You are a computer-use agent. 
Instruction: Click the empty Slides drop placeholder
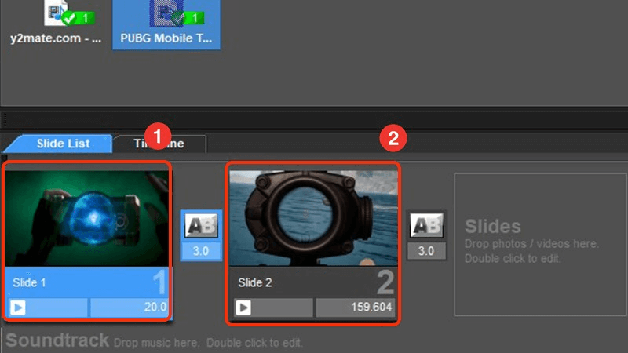click(x=531, y=243)
